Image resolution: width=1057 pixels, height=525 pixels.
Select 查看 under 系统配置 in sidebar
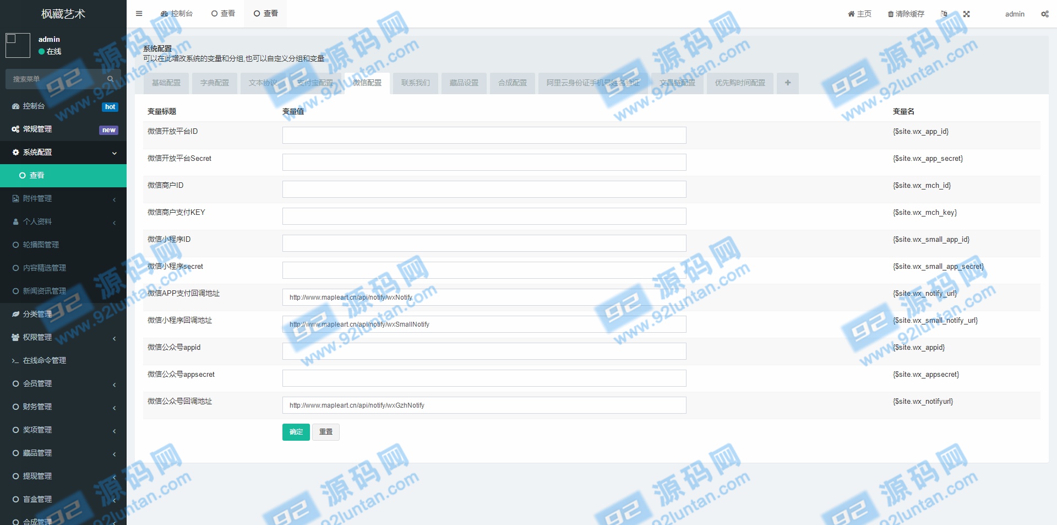pos(63,175)
